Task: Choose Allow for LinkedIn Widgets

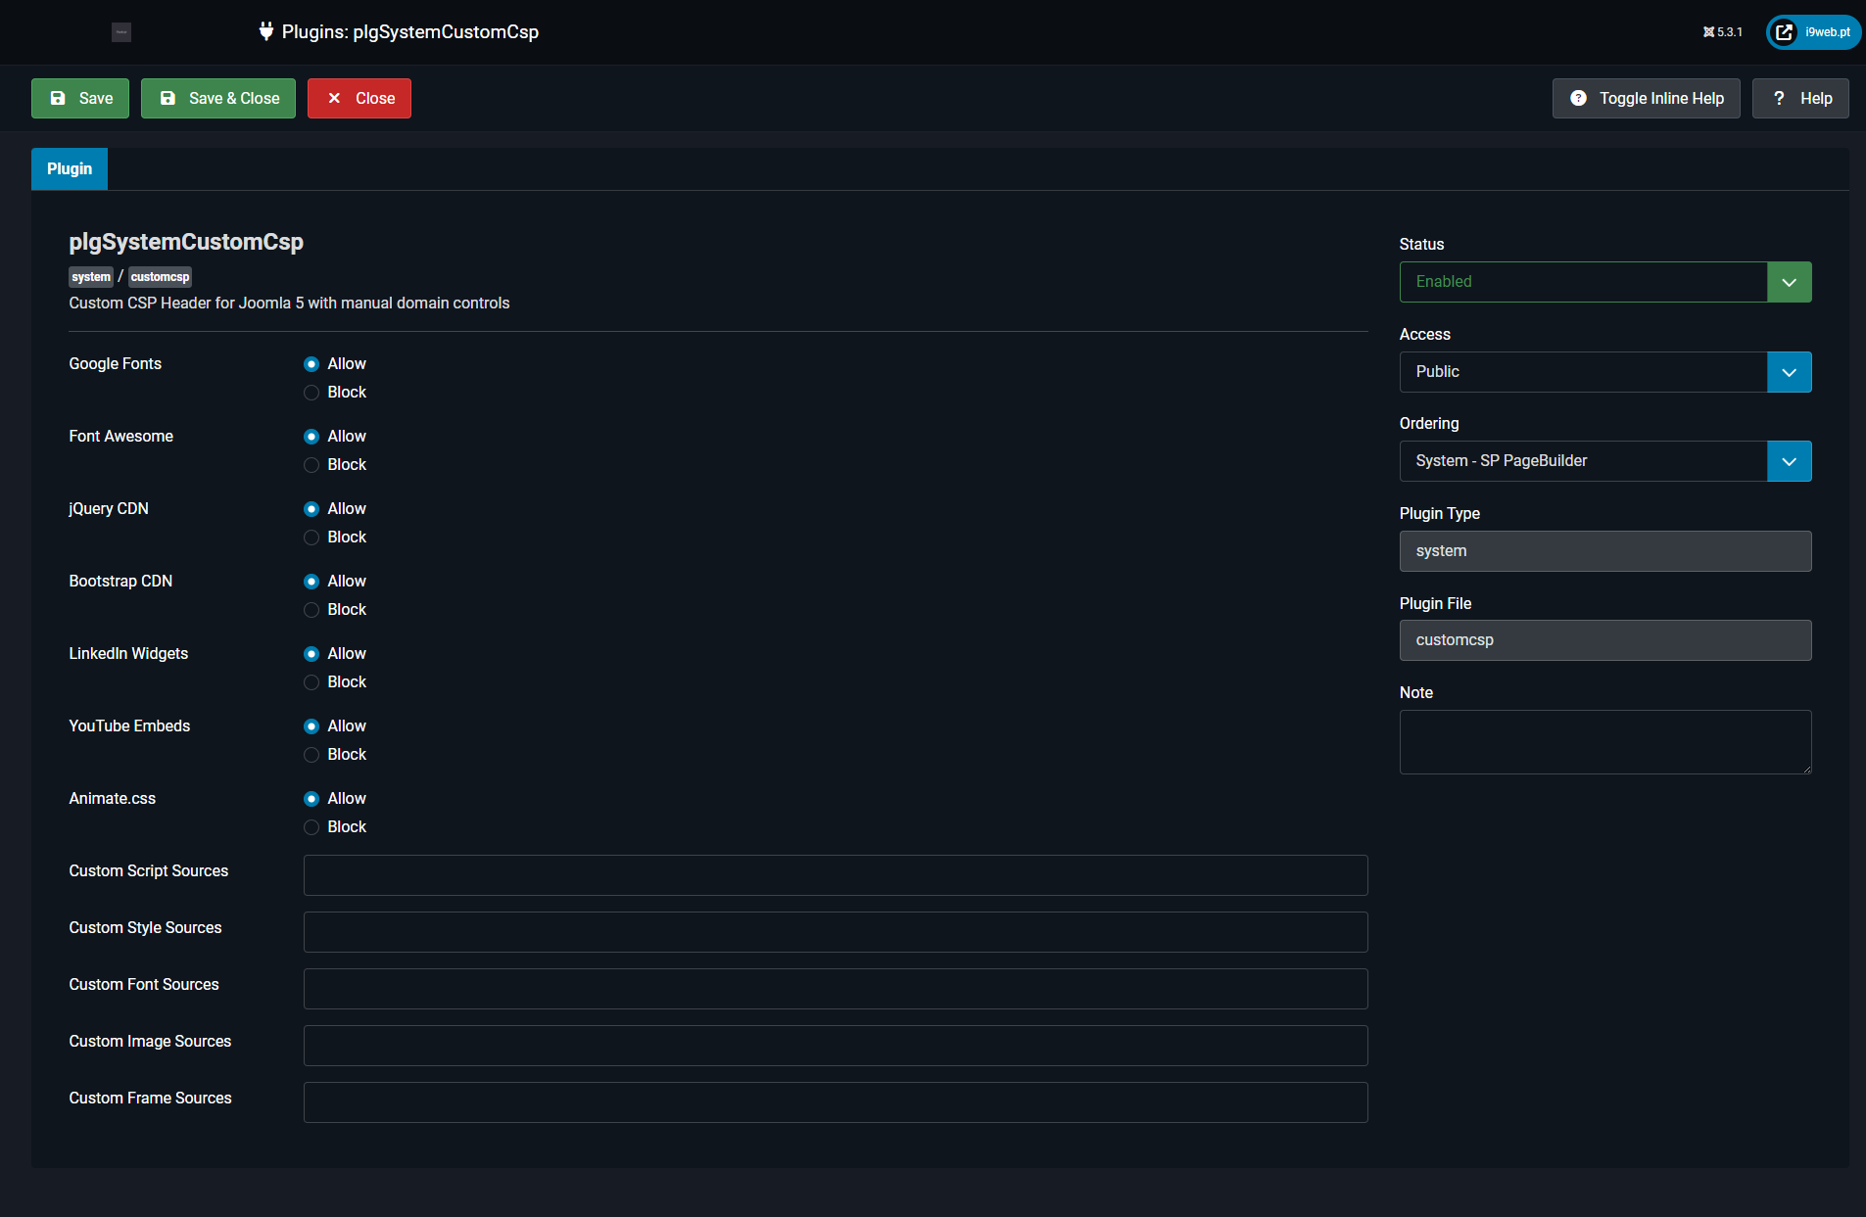Action: pyautogui.click(x=311, y=654)
